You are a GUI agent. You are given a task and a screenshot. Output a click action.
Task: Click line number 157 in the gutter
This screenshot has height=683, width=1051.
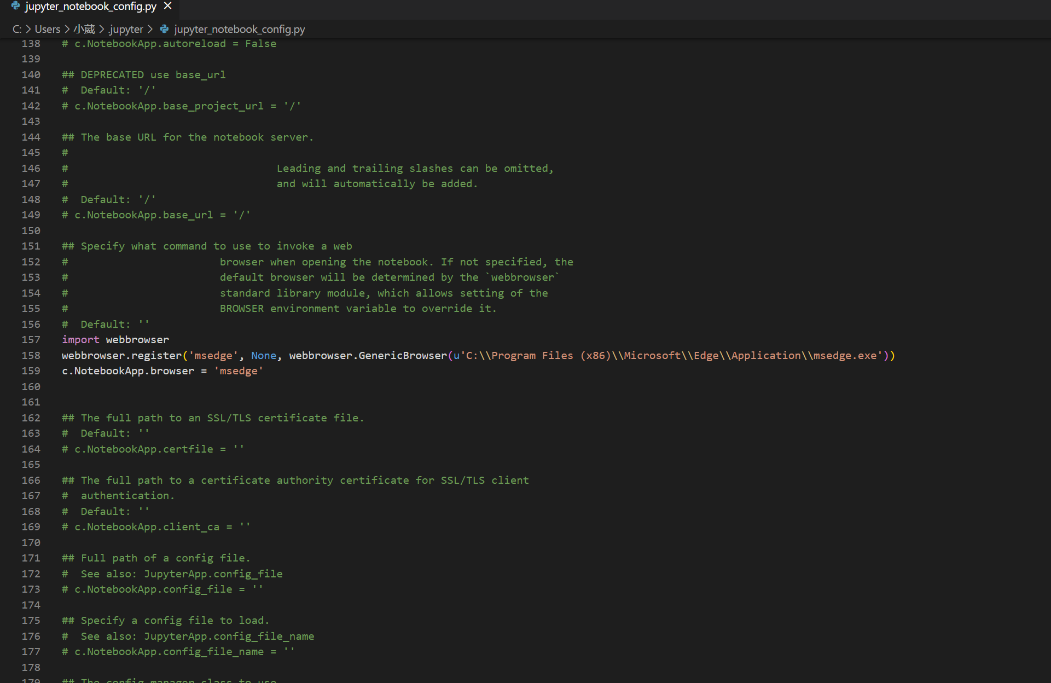[x=31, y=340]
